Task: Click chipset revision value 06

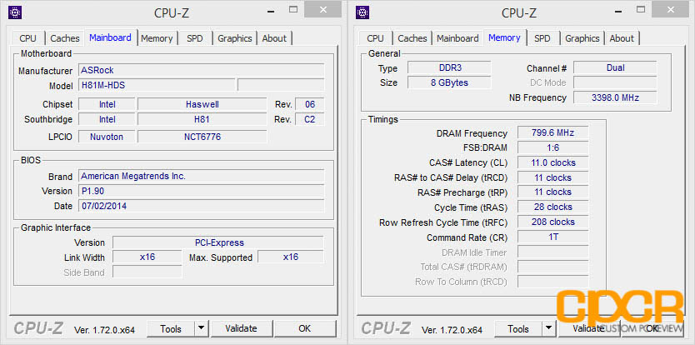Action: [310, 105]
